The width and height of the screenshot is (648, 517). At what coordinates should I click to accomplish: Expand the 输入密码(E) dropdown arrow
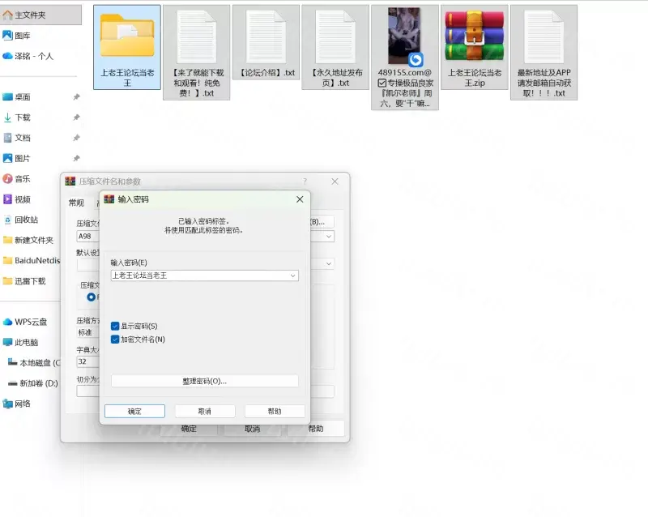click(x=292, y=276)
